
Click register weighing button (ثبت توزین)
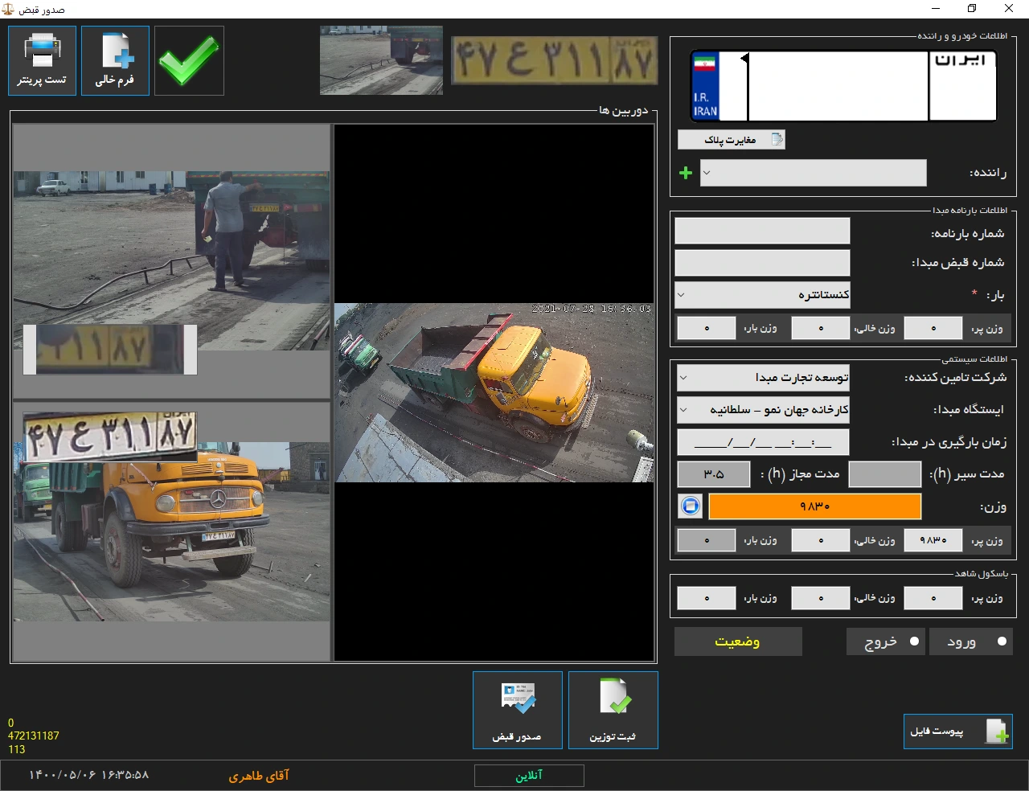coord(613,711)
